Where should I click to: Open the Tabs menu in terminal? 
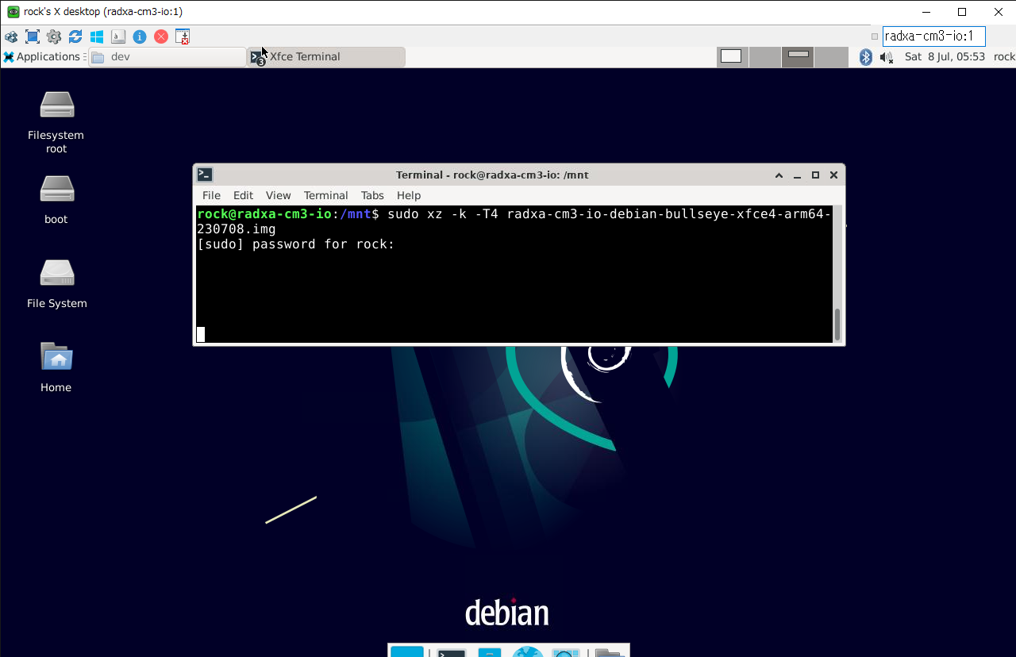tap(372, 195)
